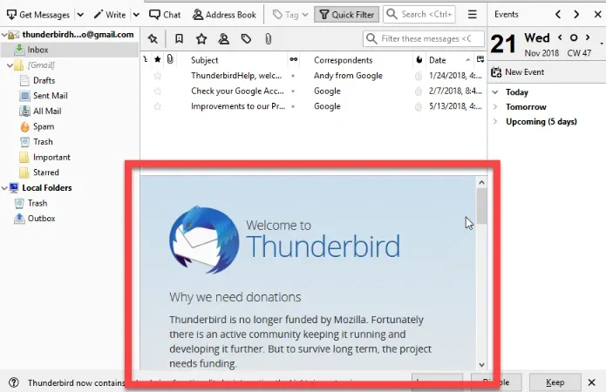This screenshot has height=392, width=606.
Task: Open the Address Book
Action: click(x=224, y=15)
